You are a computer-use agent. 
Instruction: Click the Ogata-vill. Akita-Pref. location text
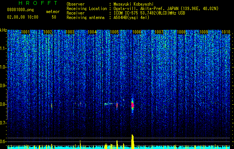pos(166,9)
